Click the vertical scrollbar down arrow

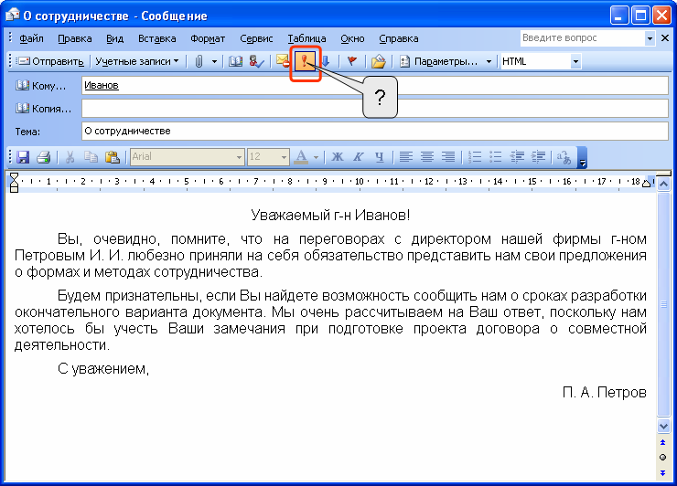coord(663,426)
